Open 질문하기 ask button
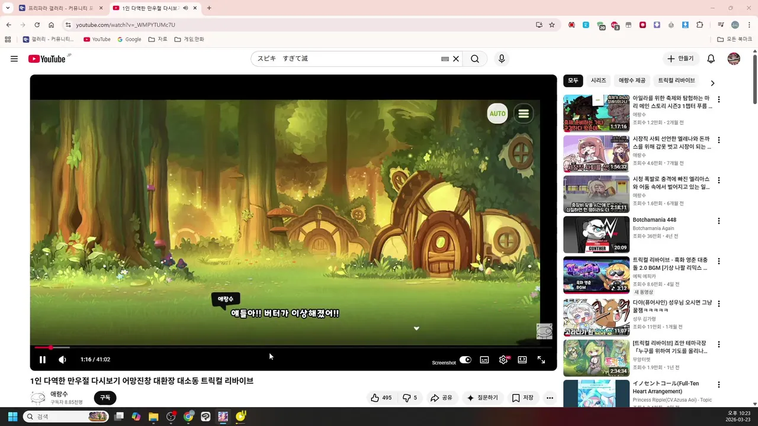Screen dimensions: 758x426 (482, 398)
